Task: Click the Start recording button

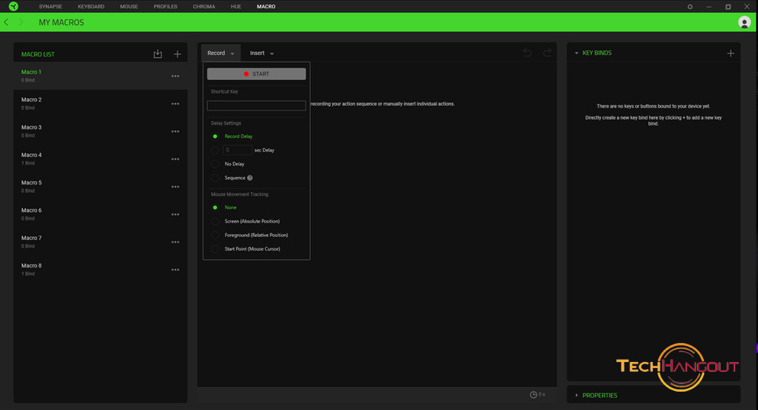Action: (x=256, y=73)
